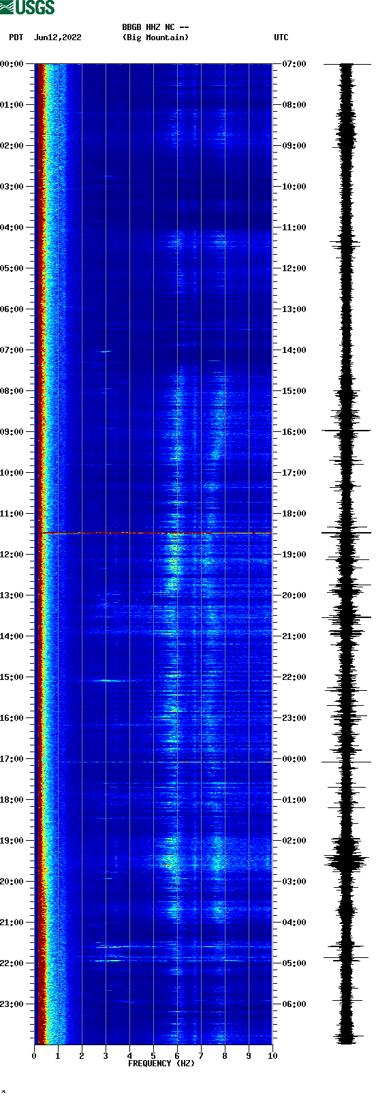
Task: Click the 01:00 UTC time label
Action: click(294, 800)
